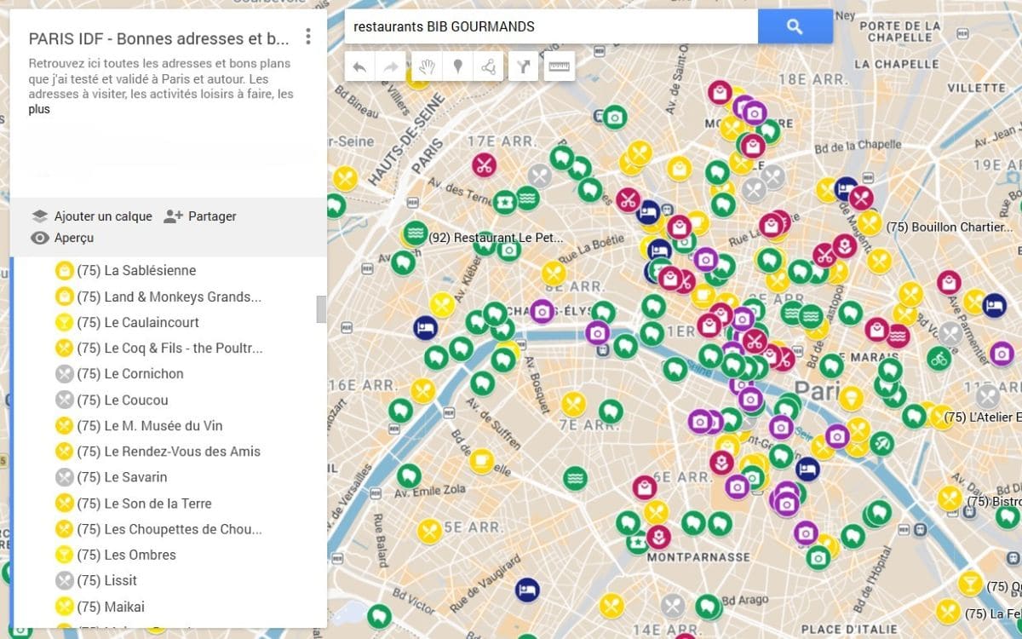Click the Restaurant Le Petit marker label

pyautogui.click(x=496, y=238)
